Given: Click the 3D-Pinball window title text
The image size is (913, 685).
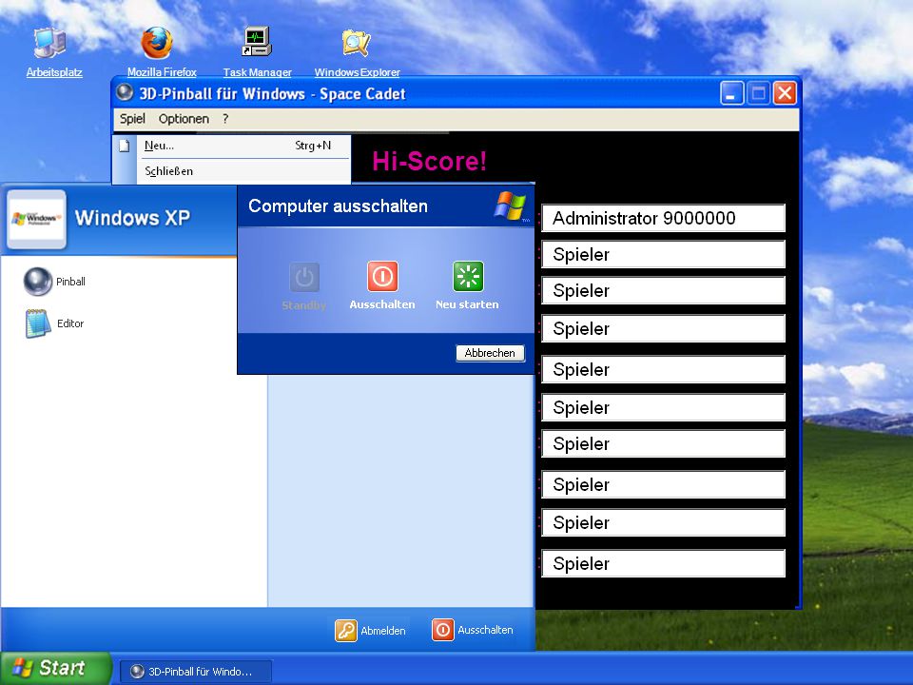Looking at the screenshot, I should click(x=273, y=94).
